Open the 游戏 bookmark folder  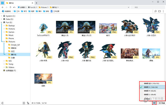click(46, 11)
